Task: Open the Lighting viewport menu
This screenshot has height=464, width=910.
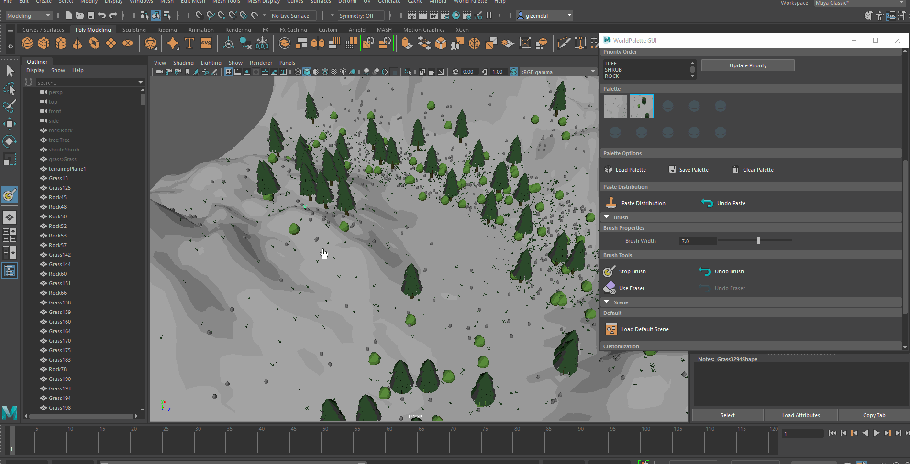Action: 211,63
